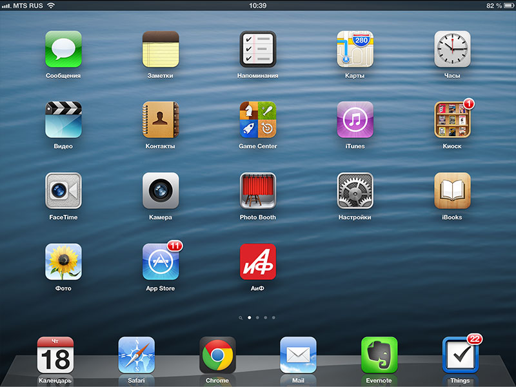The image size is (516, 387).
Task: Open Things app with 22 badge
Action: pyautogui.click(x=460, y=355)
